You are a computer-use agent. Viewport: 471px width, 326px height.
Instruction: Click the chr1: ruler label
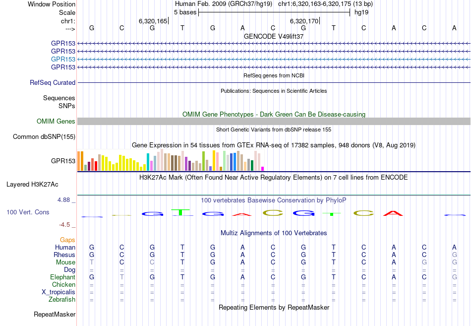[68, 21]
